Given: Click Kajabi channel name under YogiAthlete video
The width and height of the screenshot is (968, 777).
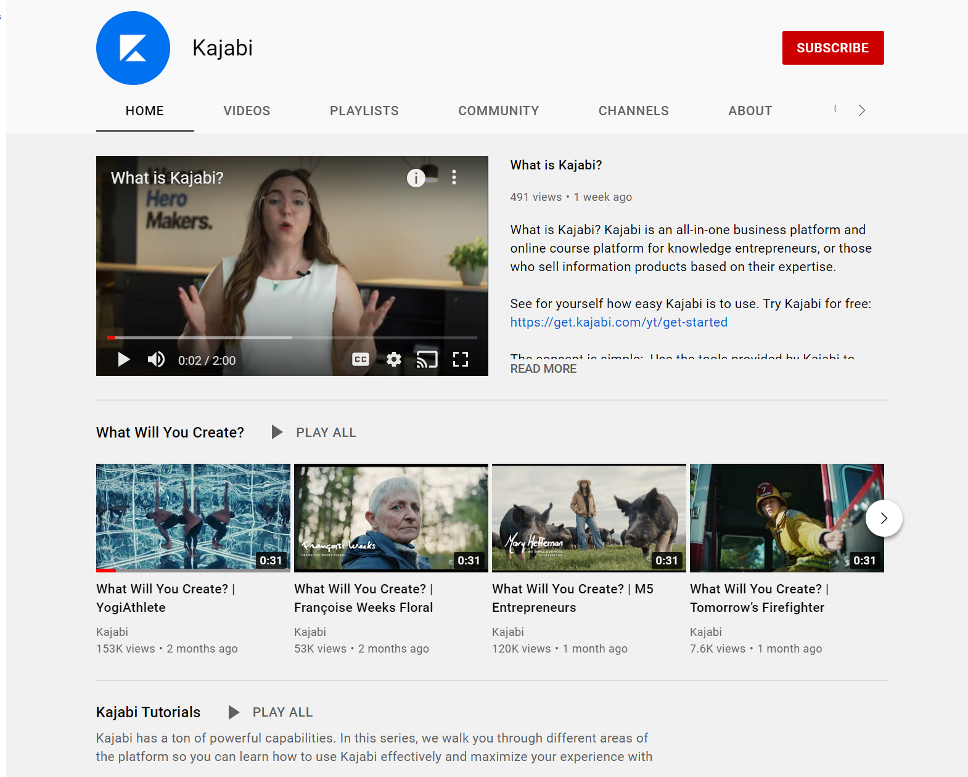Looking at the screenshot, I should (x=112, y=632).
